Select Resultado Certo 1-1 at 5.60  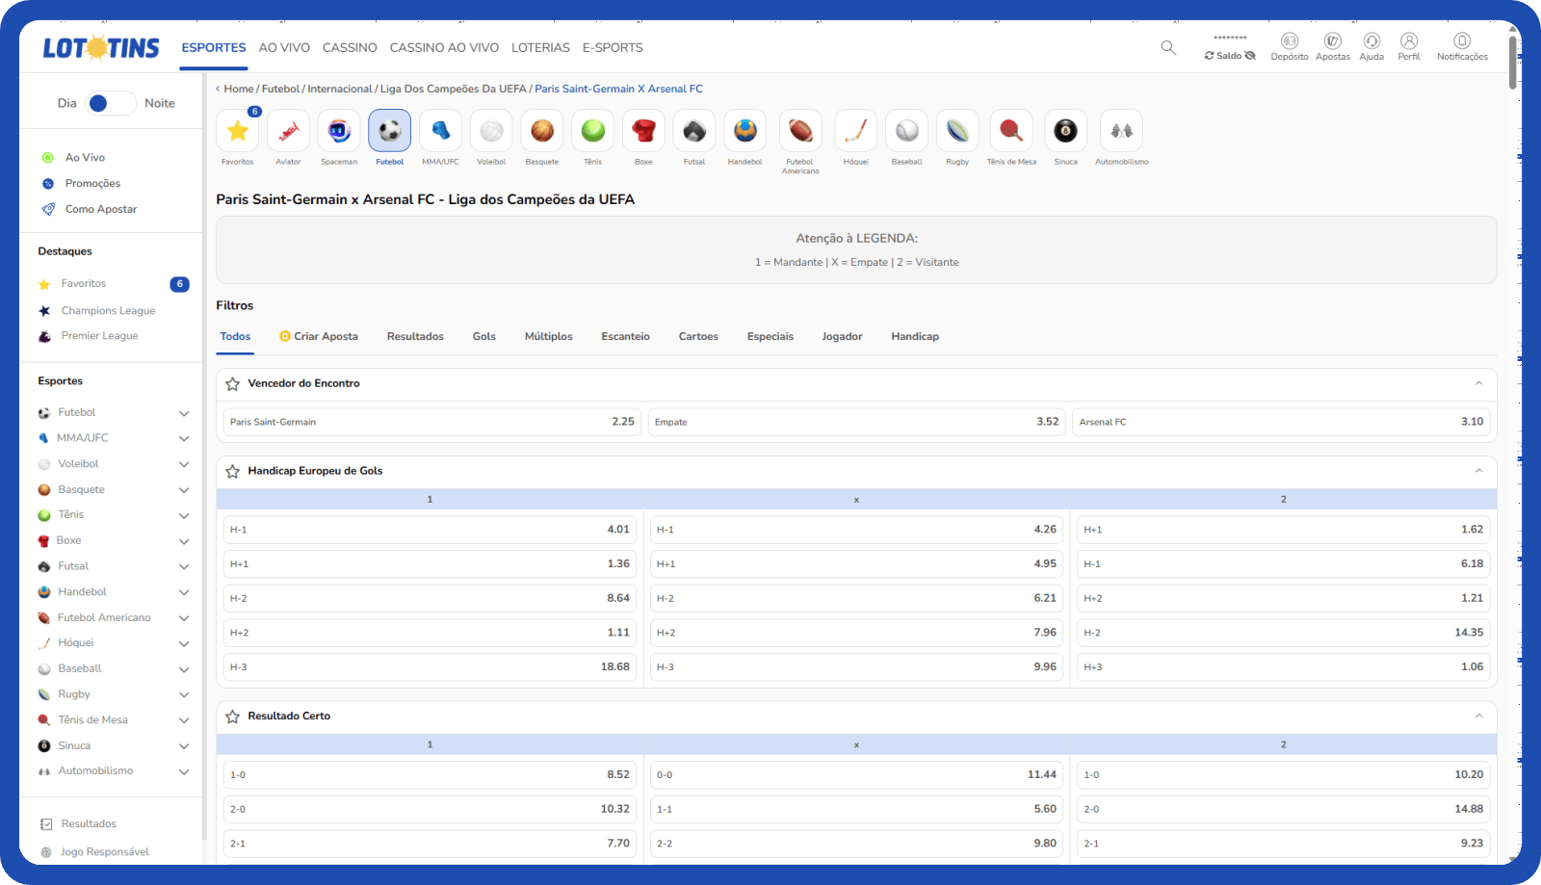[x=856, y=809]
